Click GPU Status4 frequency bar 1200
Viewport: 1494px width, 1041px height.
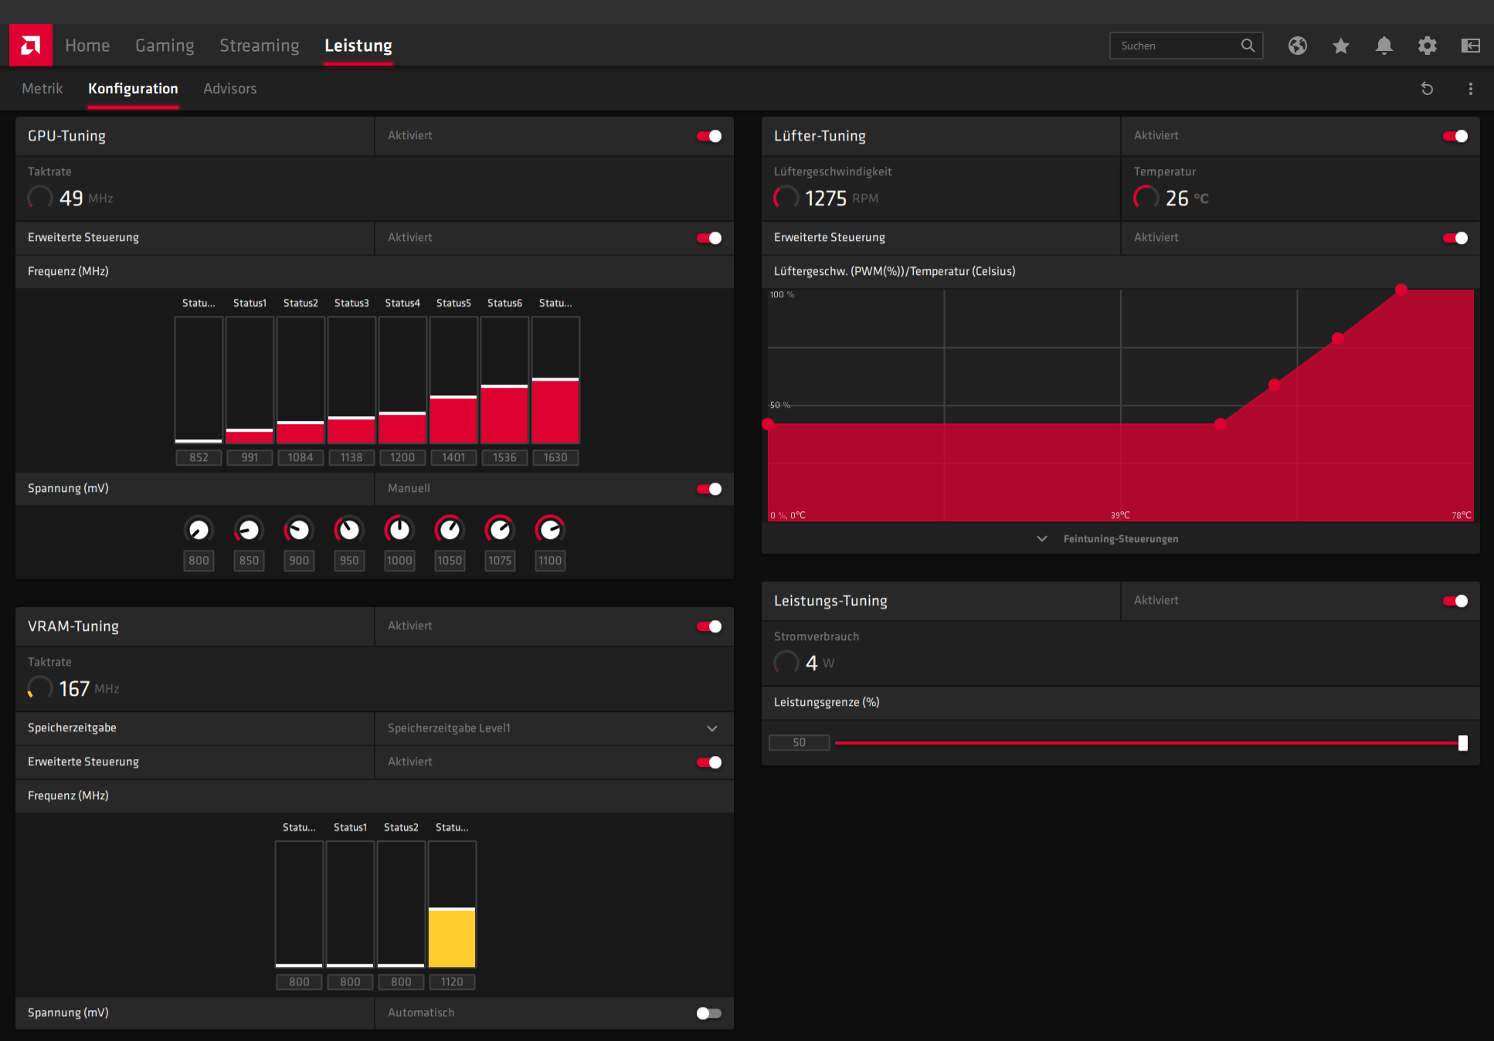click(x=402, y=380)
